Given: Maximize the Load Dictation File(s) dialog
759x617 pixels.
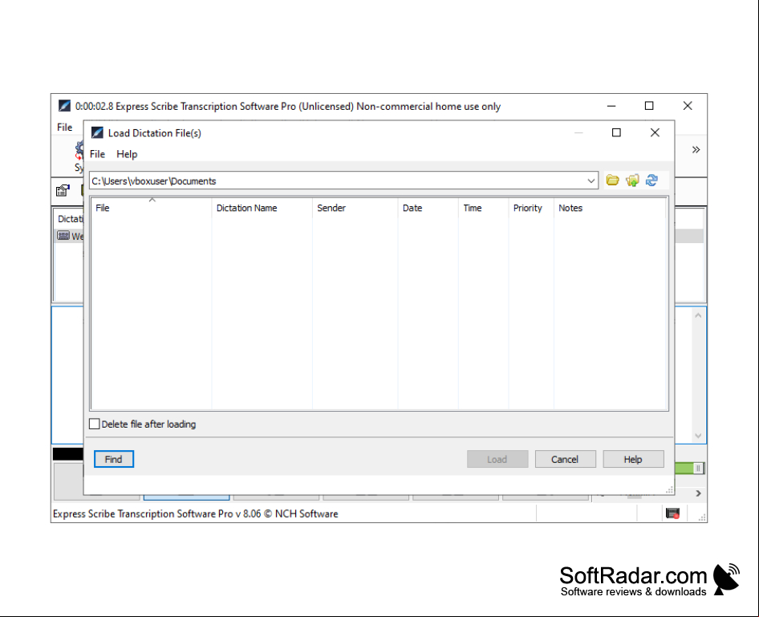Looking at the screenshot, I should [616, 132].
